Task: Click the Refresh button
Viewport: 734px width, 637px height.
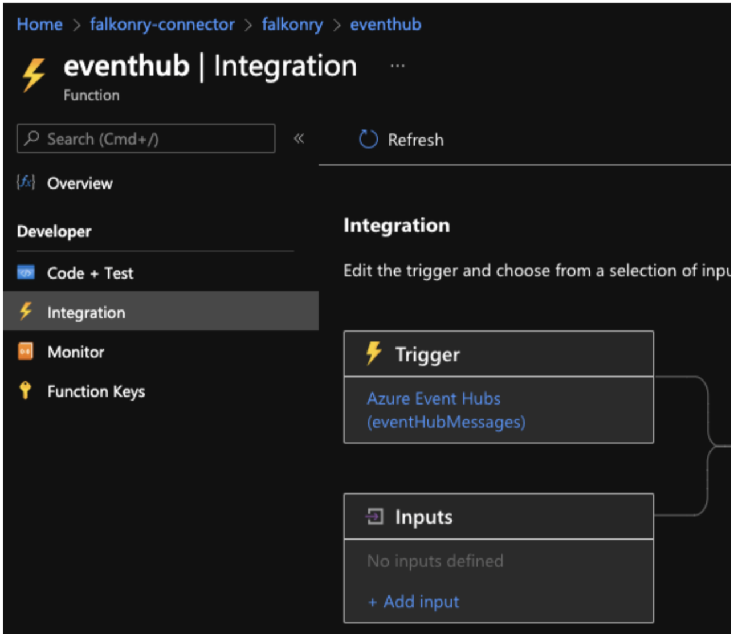Action: click(401, 140)
